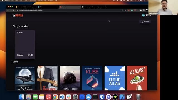
Task: Switch to the Movies browser tab
Action: [70, 7]
